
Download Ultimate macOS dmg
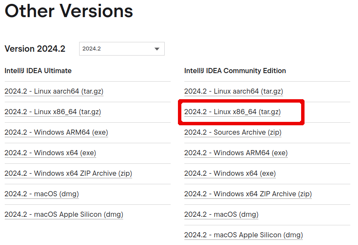point(41,194)
